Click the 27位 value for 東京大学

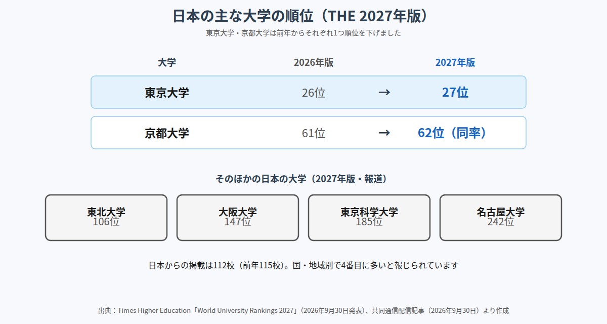click(x=455, y=93)
